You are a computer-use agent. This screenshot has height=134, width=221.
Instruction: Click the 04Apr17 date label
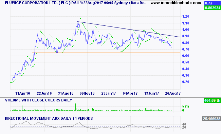coord(130,93)
